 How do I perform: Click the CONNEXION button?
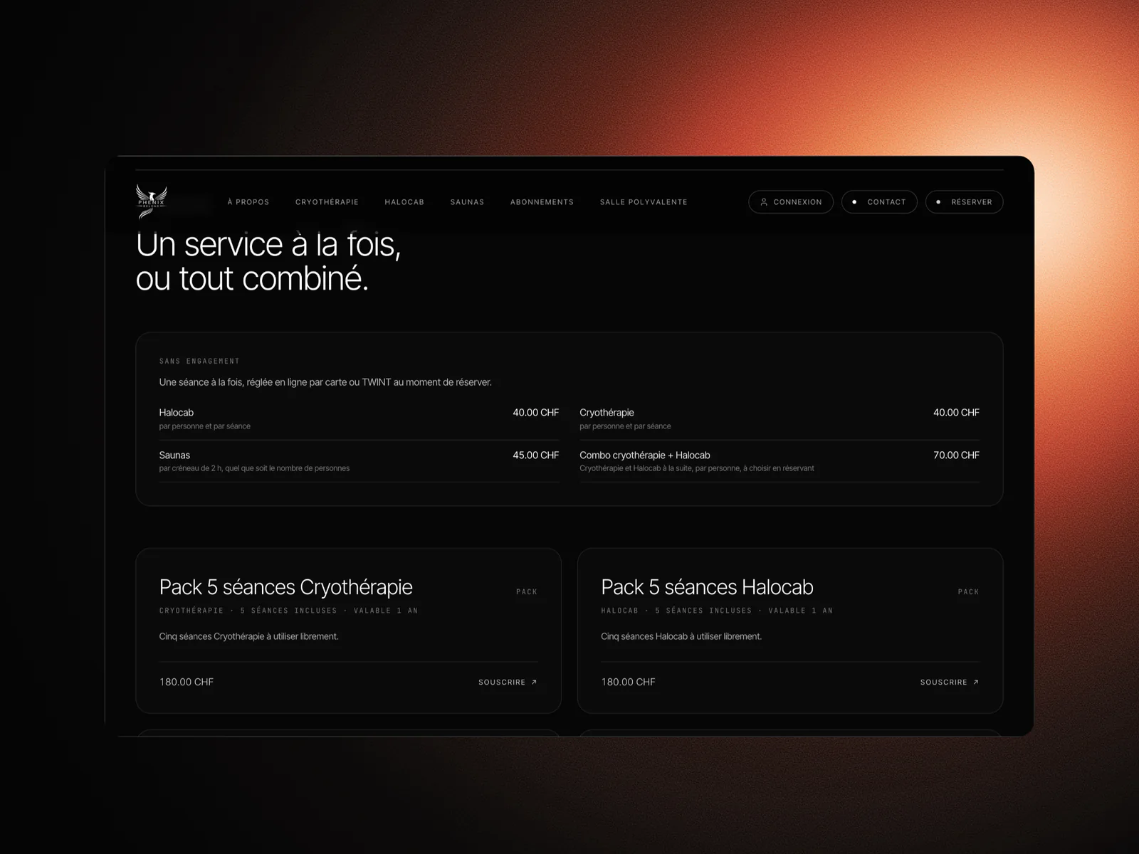tap(791, 202)
